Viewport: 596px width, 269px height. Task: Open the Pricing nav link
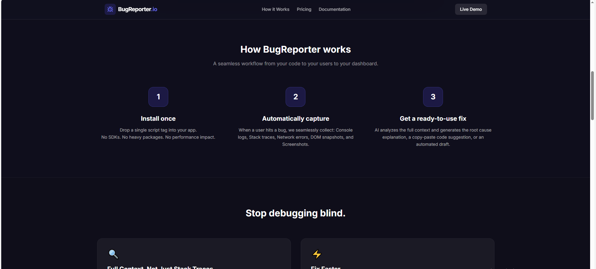point(304,9)
